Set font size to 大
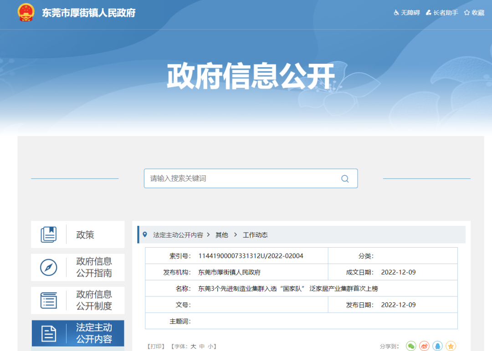The height and width of the screenshot is (351, 492). [x=193, y=346]
